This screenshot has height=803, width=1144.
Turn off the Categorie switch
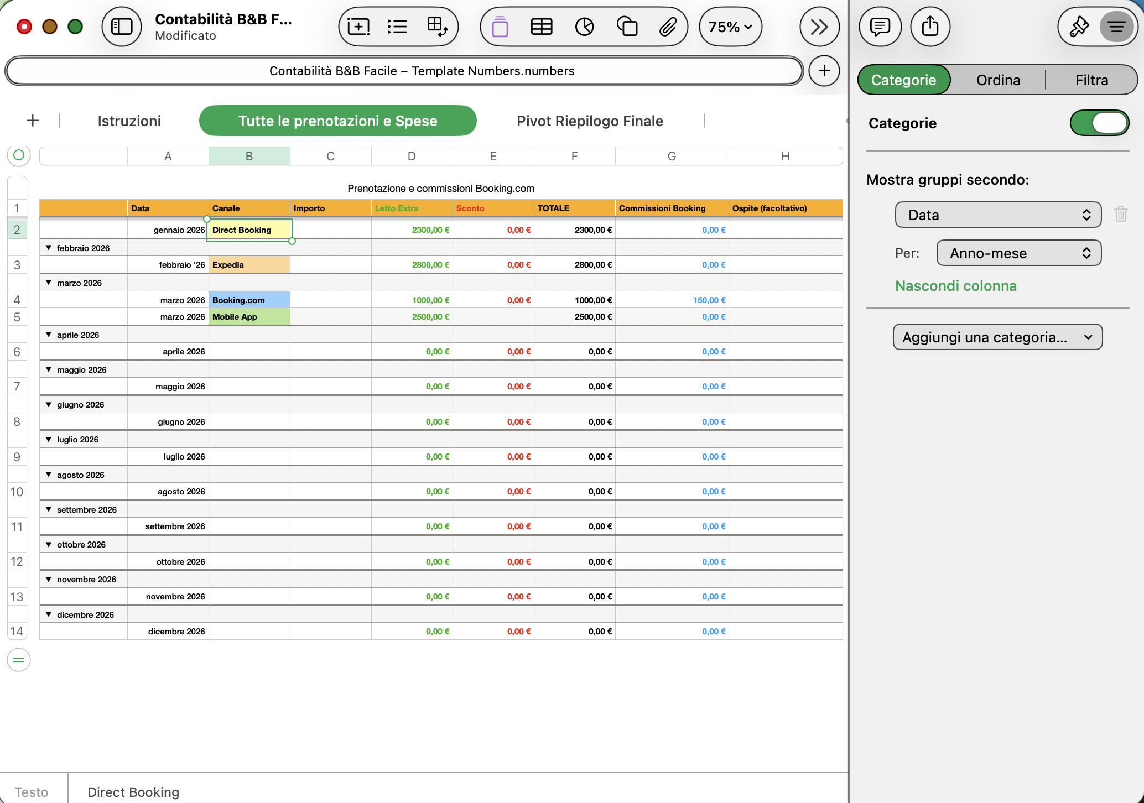pyautogui.click(x=1099, y=123)
